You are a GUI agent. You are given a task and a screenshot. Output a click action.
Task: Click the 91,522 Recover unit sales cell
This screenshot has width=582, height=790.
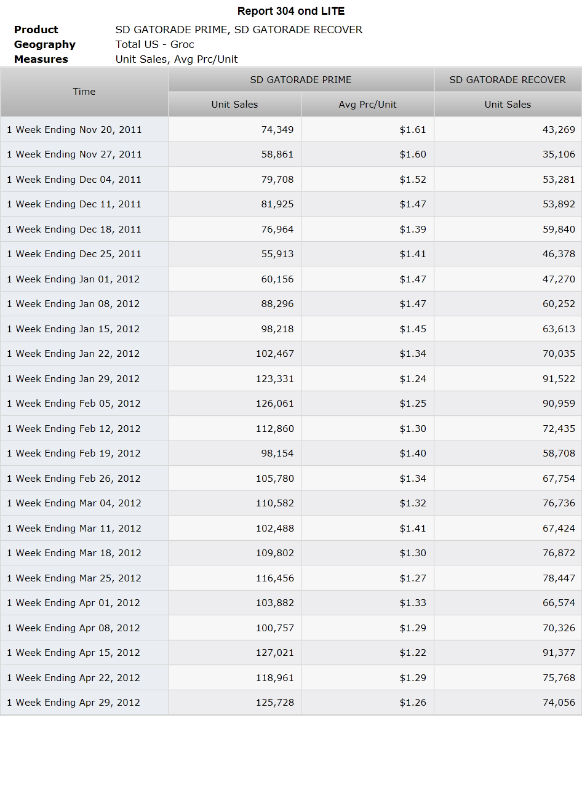click(508, 378)
